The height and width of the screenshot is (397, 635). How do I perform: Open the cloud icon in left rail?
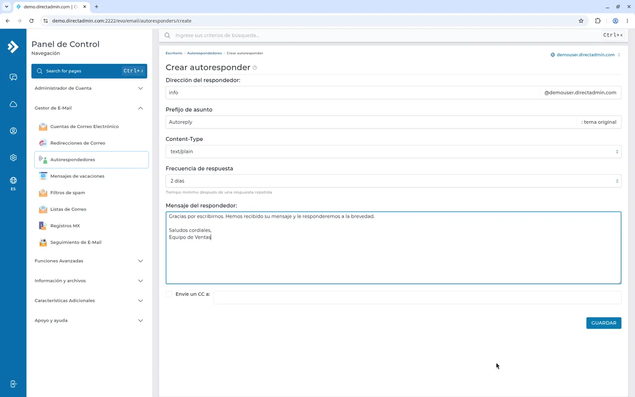coord(13,104)
